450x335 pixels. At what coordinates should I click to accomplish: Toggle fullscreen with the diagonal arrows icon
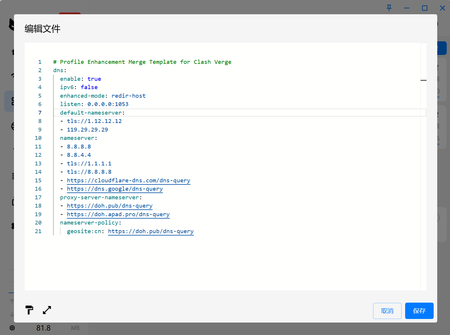(x=47, y=310)
